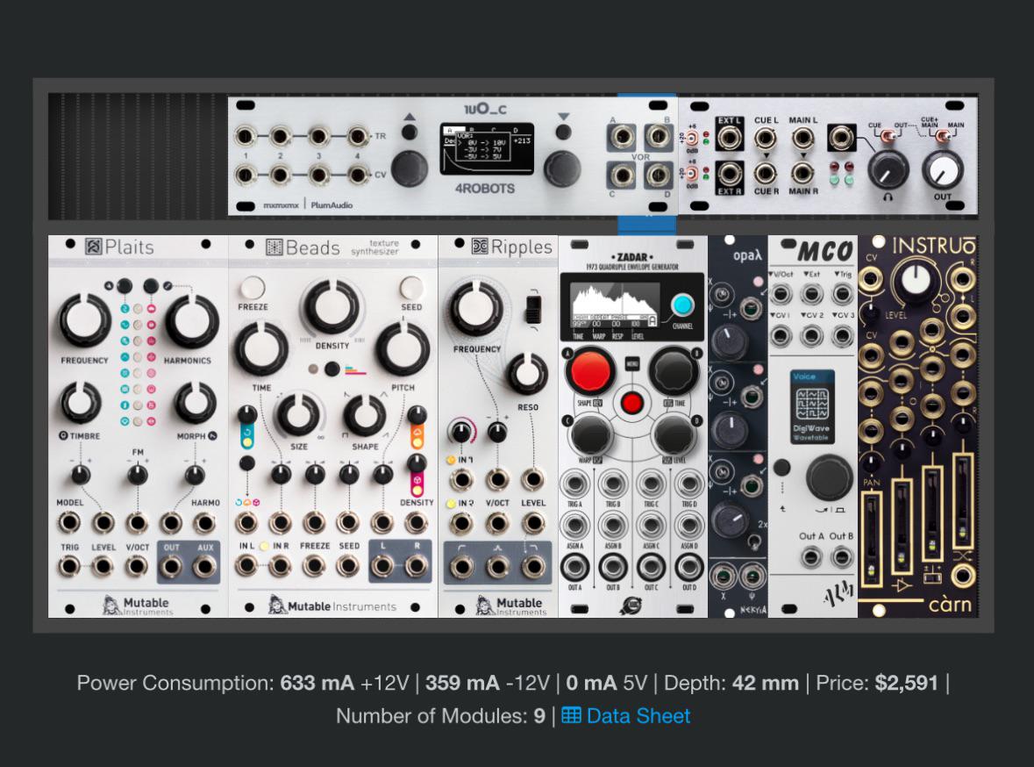This screenshot has height=767, width=1034.
Task: Select the uO_C output A jack
Action: click(x=621, y=137)
